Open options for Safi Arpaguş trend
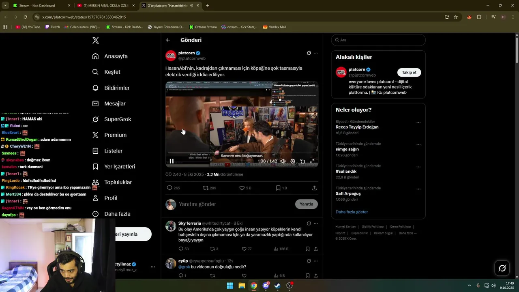Viewport: 519px width, 292px height. point(418,189)
